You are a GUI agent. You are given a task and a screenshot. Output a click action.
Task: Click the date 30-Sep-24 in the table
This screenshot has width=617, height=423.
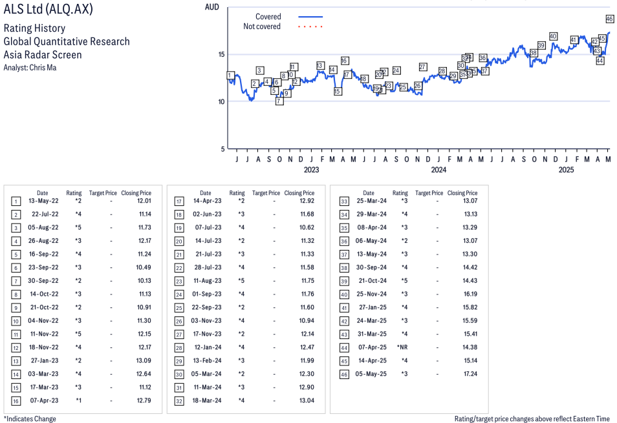pyautogui.click(x=371, y=267)
